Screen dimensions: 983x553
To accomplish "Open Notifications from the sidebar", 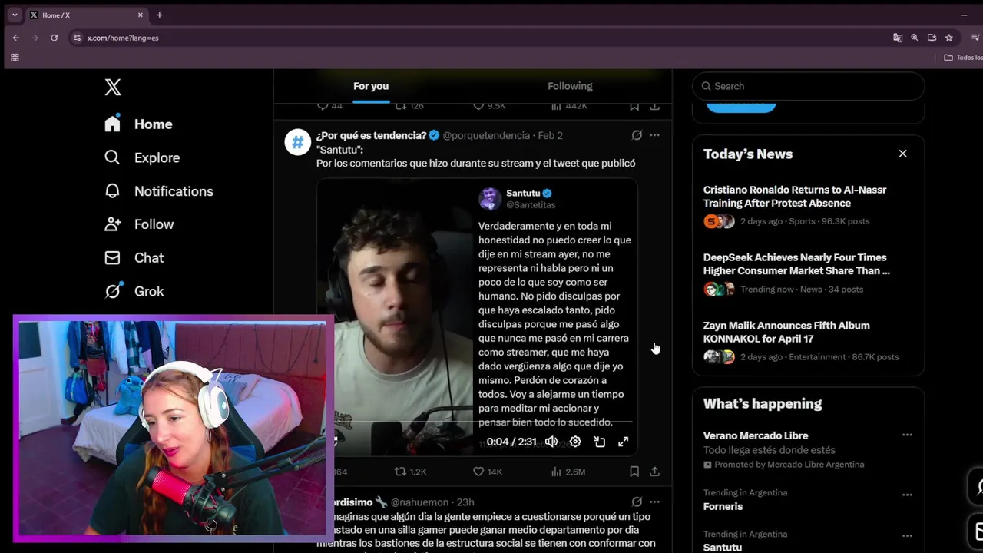I will 159,191.
